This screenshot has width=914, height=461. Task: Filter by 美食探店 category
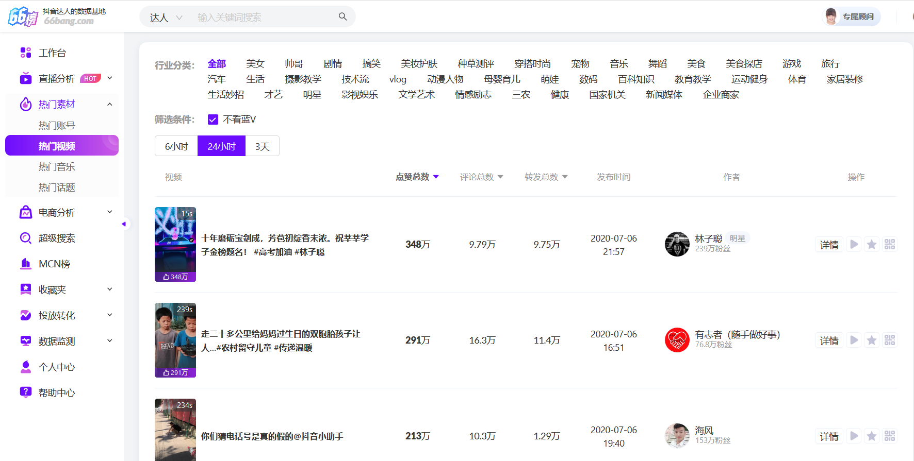[744, 64]
